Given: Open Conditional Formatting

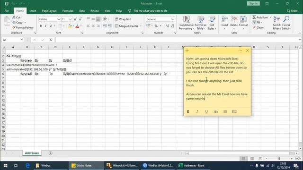Looking at the screenshot, I should [x=186, y=23].
